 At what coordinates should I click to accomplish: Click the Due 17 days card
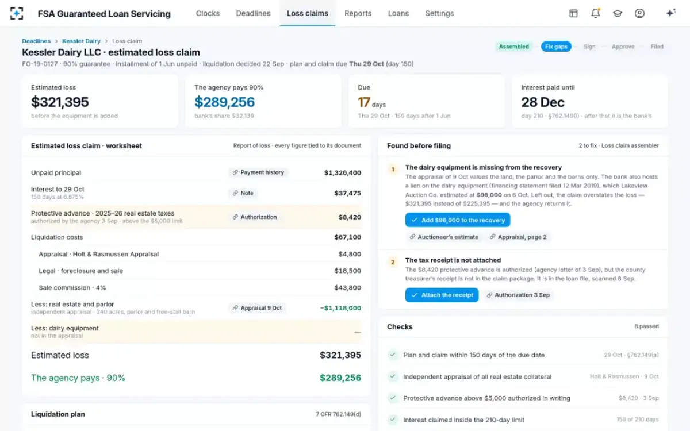[427, 101]
